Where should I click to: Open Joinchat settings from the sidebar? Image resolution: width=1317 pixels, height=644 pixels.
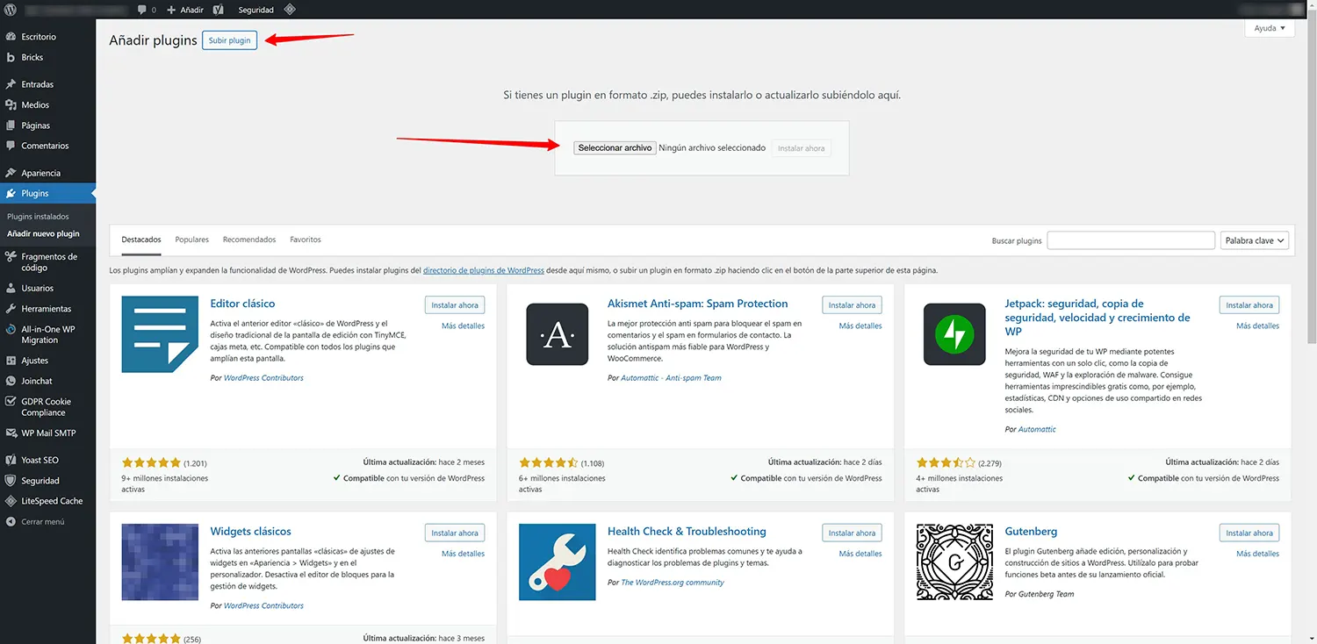pyautogui.click(x=37, y=381)
